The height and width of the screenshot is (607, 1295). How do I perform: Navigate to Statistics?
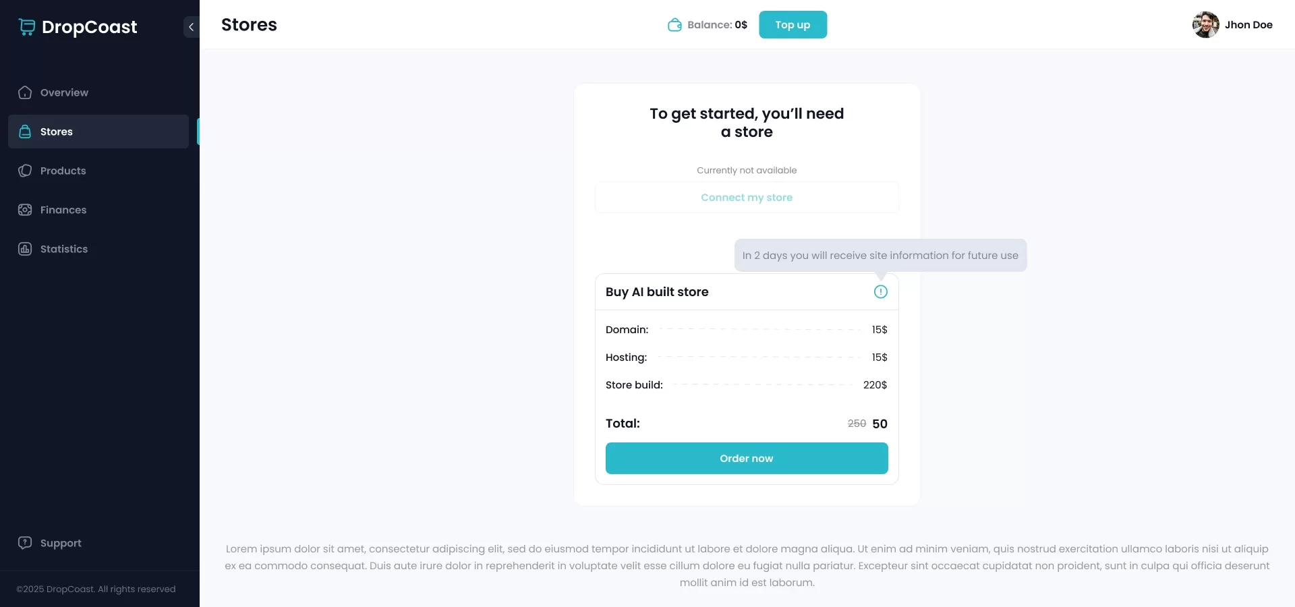point(64,249)
